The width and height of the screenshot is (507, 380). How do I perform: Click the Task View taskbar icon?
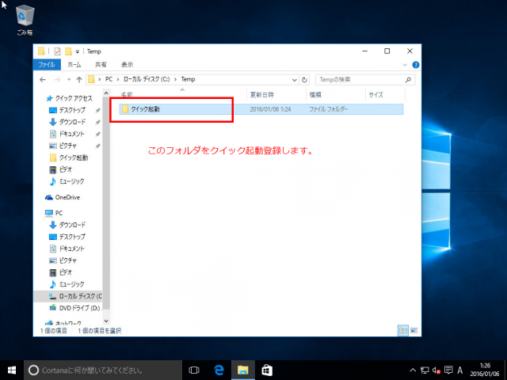[x=194, y=370]
